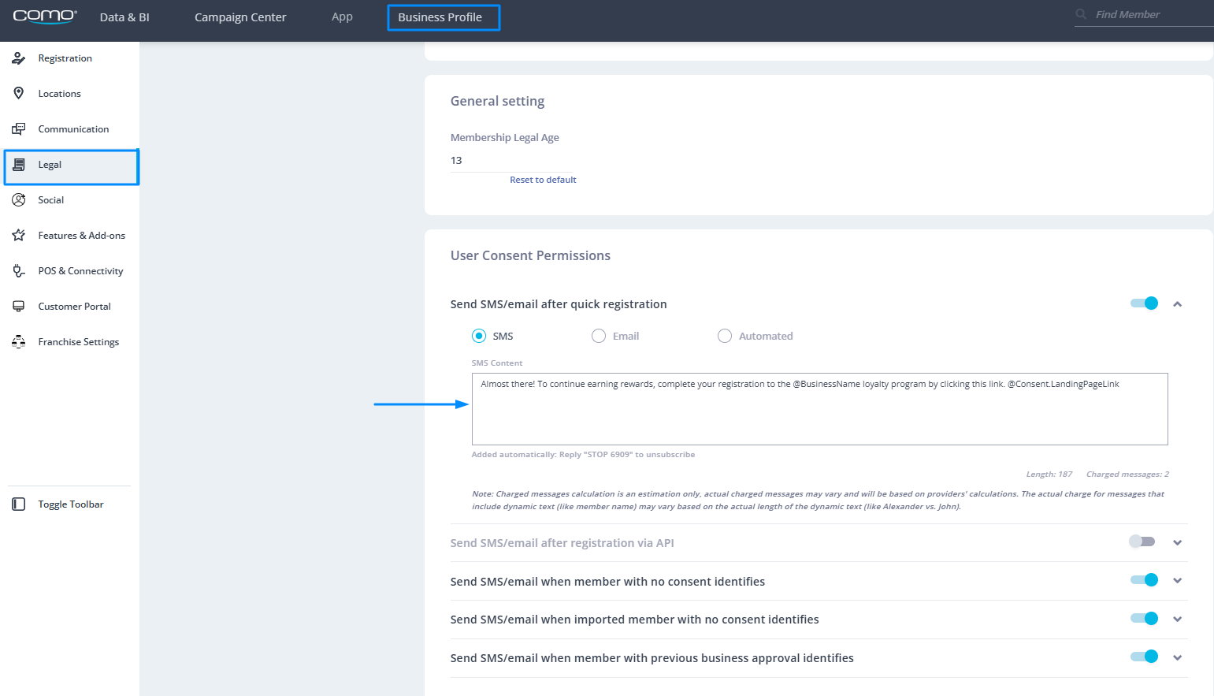Screen dimensions: 1214x696
Task: Click the Customer Portal icon
Action: point(19,307)
